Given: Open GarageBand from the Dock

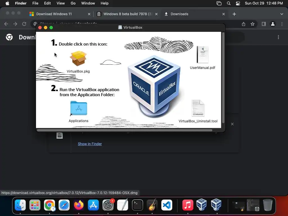Looking at the screenshot, I should 152,205.
